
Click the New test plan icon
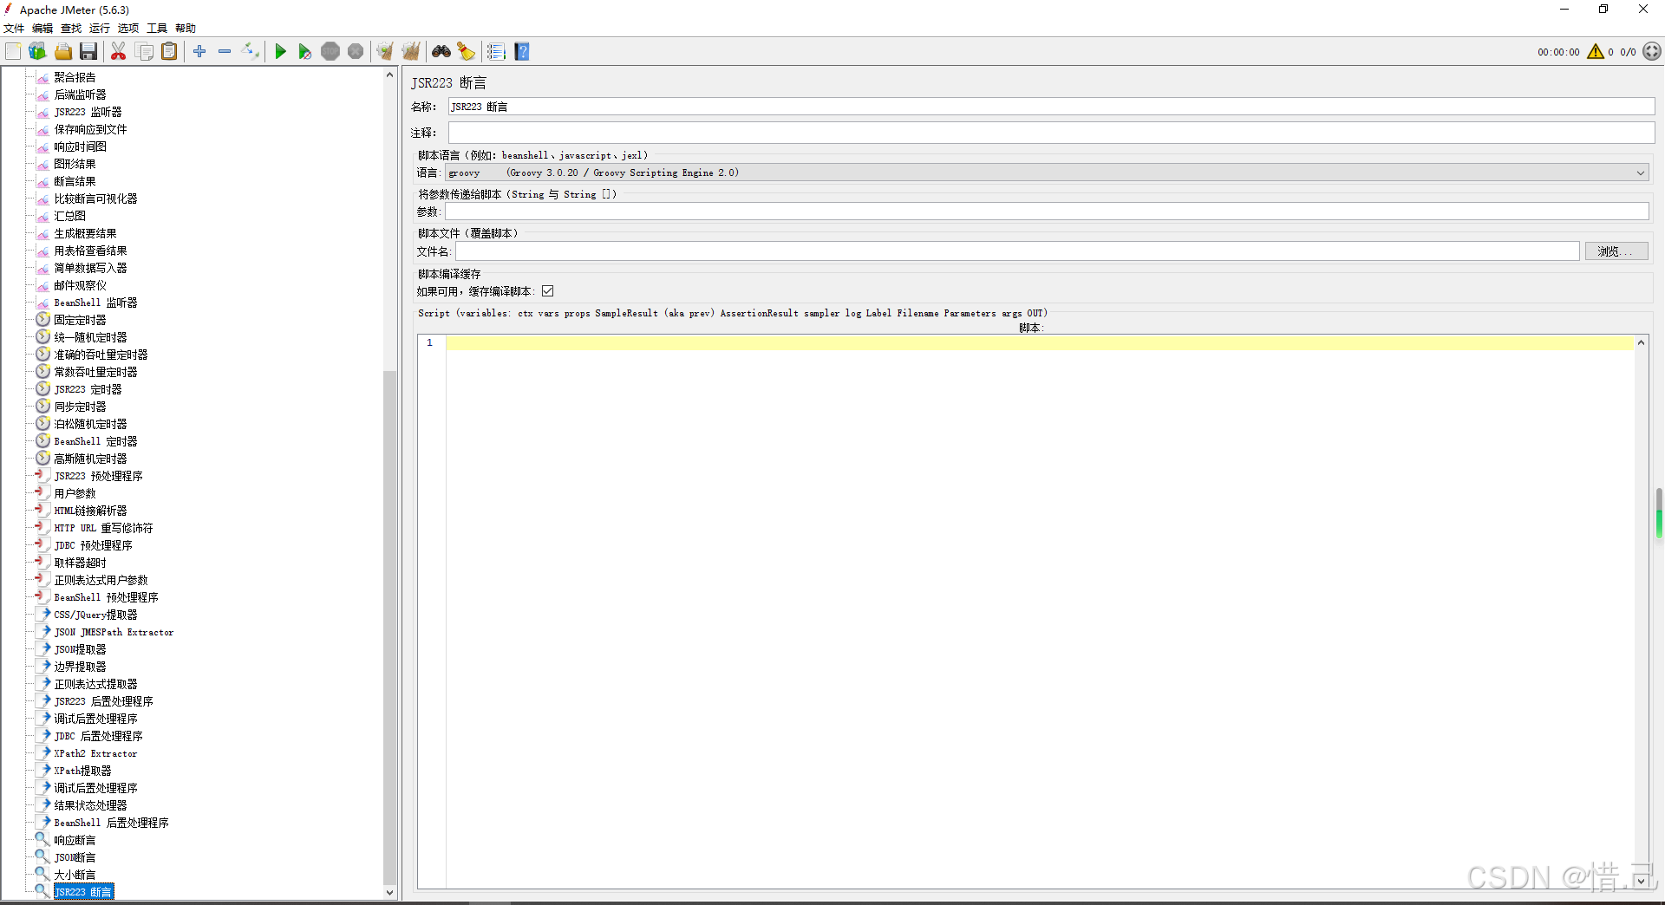tap(13, 52)
